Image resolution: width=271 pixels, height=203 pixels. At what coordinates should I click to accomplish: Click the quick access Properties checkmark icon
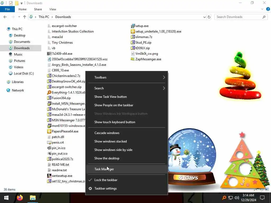(11, 3)
